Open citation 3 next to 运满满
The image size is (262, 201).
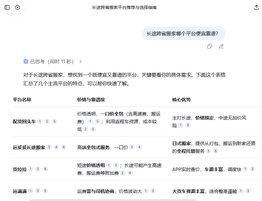click(x=38, y=191)
